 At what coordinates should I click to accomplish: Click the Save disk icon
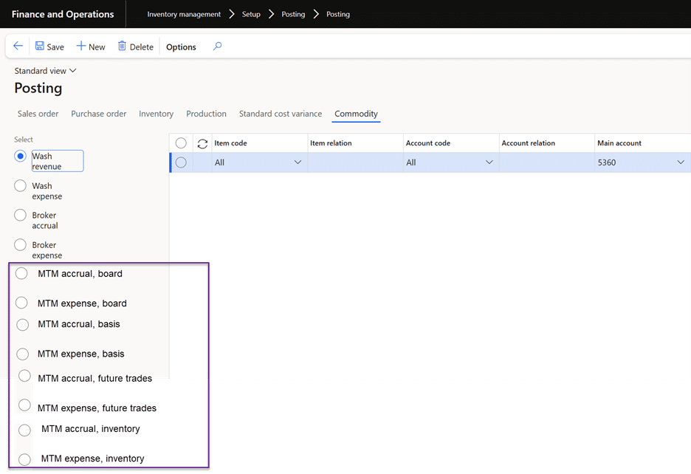pyautogui.click(x=40, y=47)
